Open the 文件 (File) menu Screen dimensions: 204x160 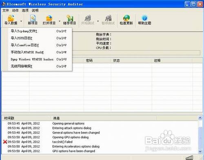tap(6, 11)
